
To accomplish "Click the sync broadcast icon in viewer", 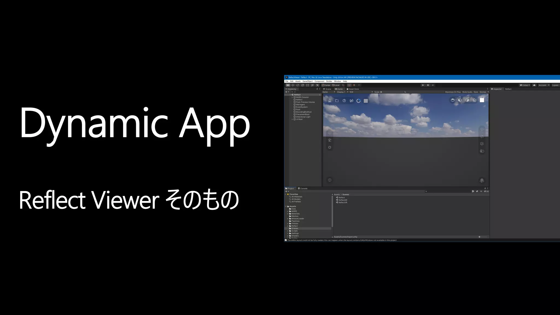I will click(351, 101).
